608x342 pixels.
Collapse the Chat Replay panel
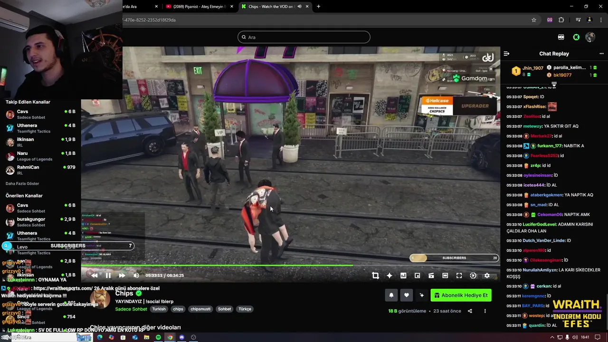(506, 54)
